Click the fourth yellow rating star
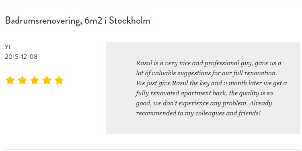Screen dimensions: 302x151 (47, 80)
